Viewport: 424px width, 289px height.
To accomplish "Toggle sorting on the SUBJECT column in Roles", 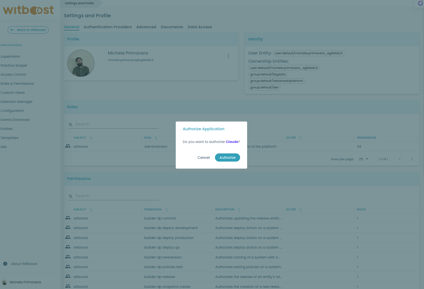I will click(91, 138).
